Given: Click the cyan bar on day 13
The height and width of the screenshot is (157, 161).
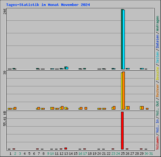Looking at the screenshot, I should [67, 68].
